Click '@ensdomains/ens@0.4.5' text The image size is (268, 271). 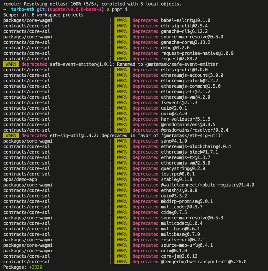tap(188, 125)
